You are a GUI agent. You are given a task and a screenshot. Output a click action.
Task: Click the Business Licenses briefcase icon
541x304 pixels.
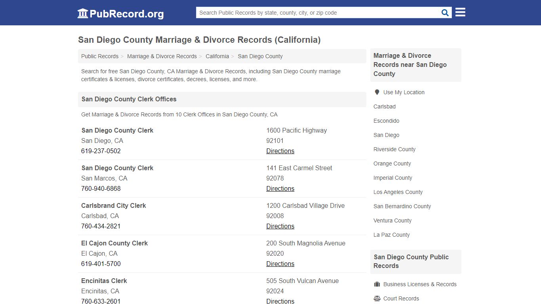pyautogui.click(x=377, y=284)
